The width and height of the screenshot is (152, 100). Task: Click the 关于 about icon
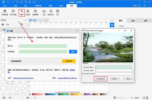pyautogui.click(x=58, y=13)
